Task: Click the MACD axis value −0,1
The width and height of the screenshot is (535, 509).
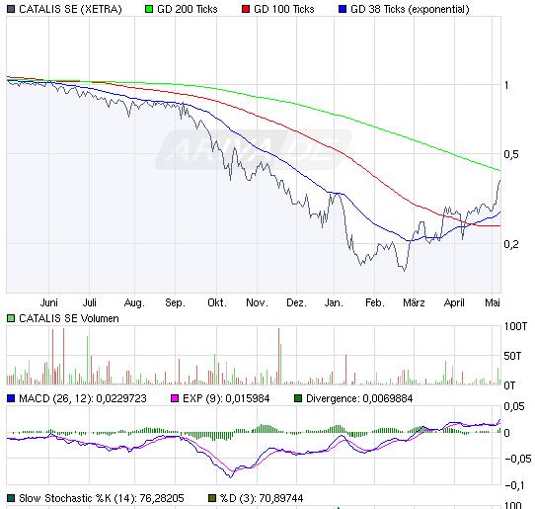Action: (x=515, y=485)
